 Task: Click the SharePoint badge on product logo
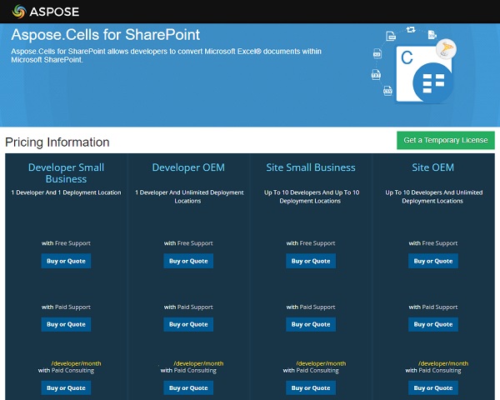(446, 49)
